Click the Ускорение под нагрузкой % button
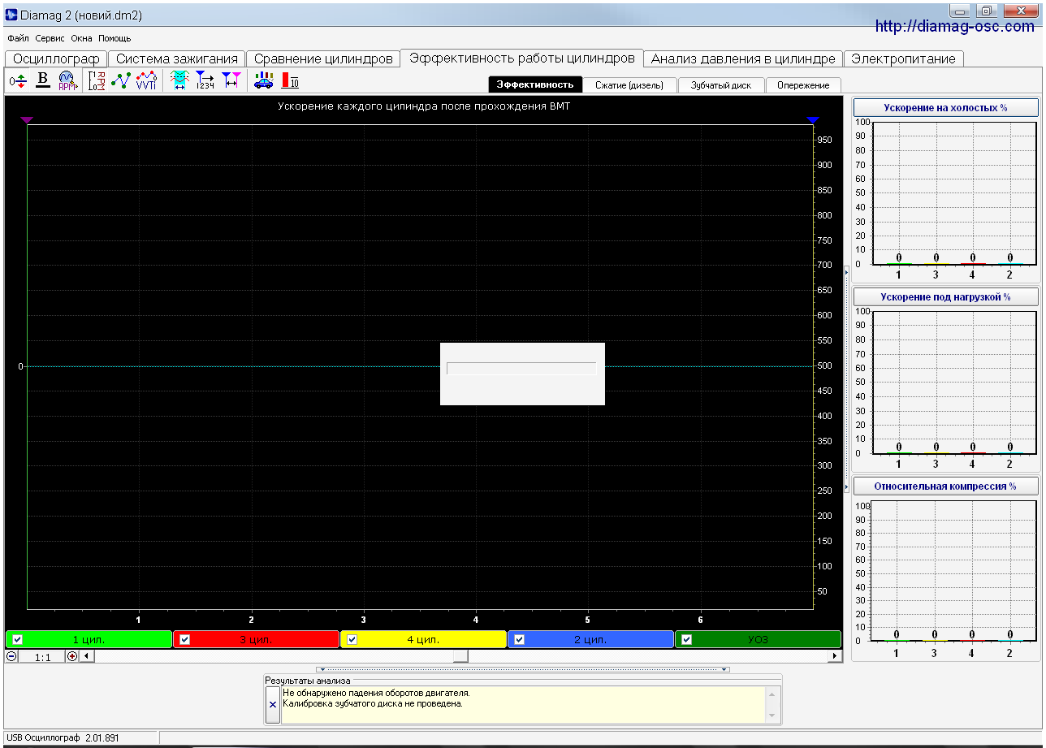Screen dimensions: 1046x748 [x=945, y=297]
